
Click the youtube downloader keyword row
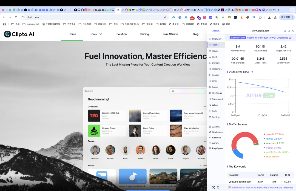[x=261, y=182]
